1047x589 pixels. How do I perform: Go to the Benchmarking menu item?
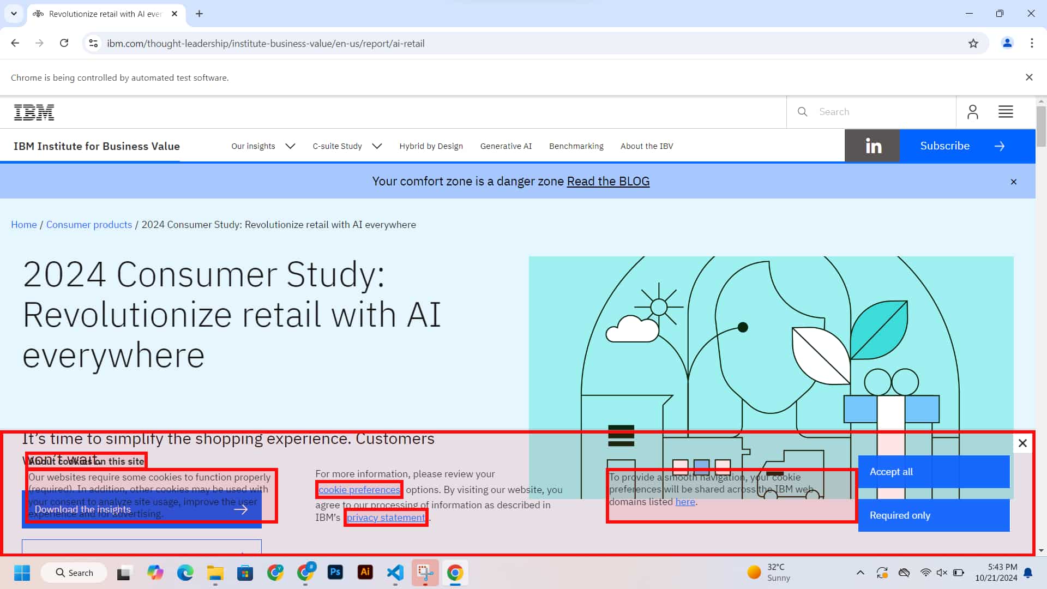tap(576, 146)
